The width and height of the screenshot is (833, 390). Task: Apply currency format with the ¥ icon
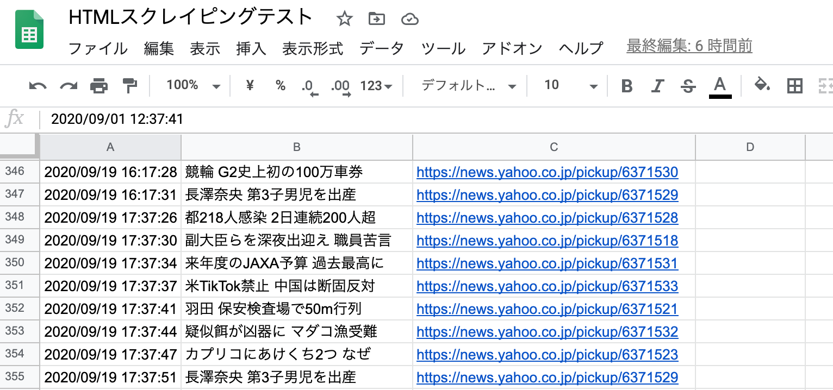point(249,85)
